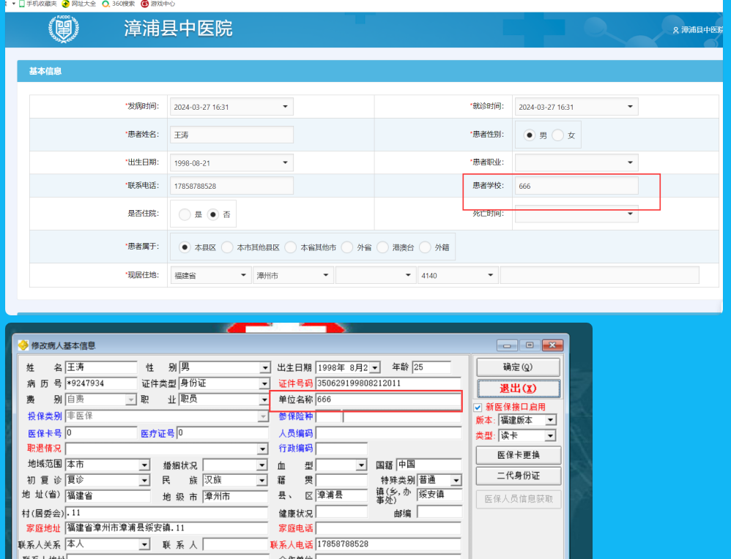Open the 漳州市 city dropdown
The width and height of the screenshot is (731, 559).
(325, 275)
